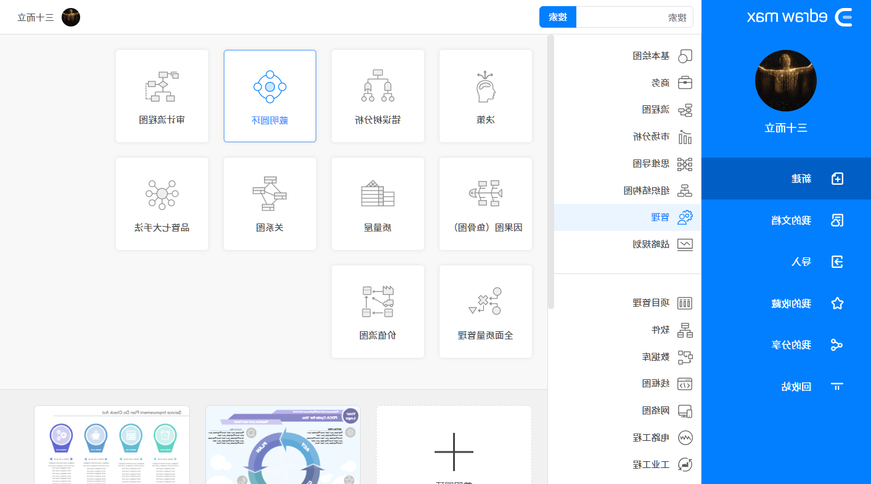Choose the 错误树分析 fault tree card

378,96
